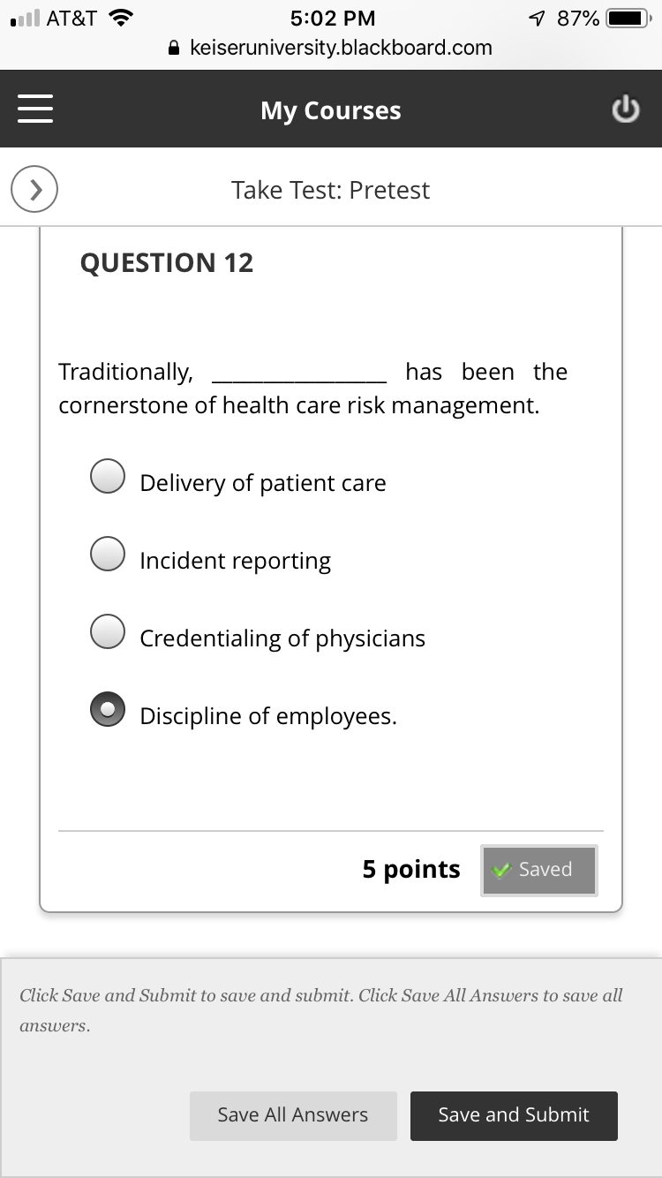
Task: Click the green checkmark on the Saved indicator
Action: tap(503, 870)
